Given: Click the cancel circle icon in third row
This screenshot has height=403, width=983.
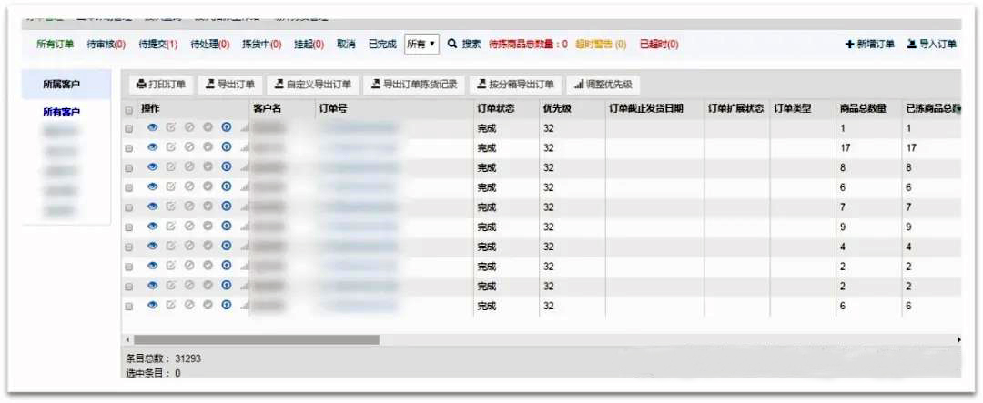Looking at the screenshot, I should (x=189, y=167).
